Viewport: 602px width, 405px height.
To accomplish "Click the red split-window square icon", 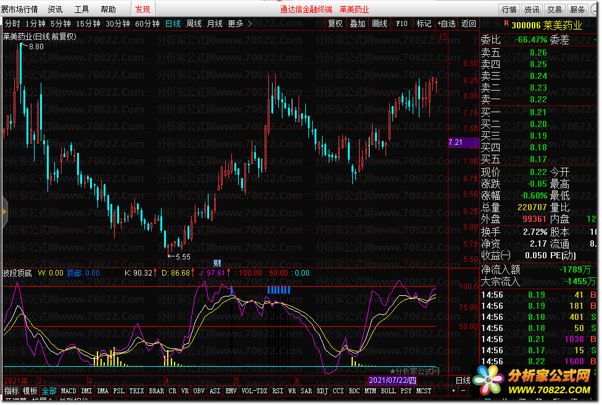I will point(443,37).
